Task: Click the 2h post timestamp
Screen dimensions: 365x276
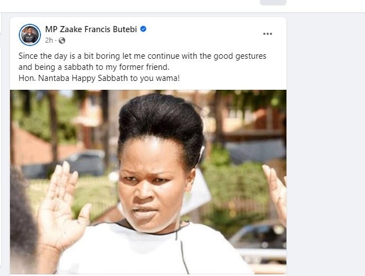Action: [x=49, y=40]
